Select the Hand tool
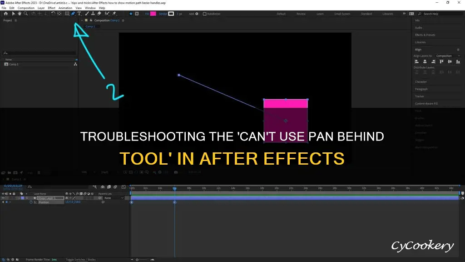The image size is (465, 262). (20, 14)
